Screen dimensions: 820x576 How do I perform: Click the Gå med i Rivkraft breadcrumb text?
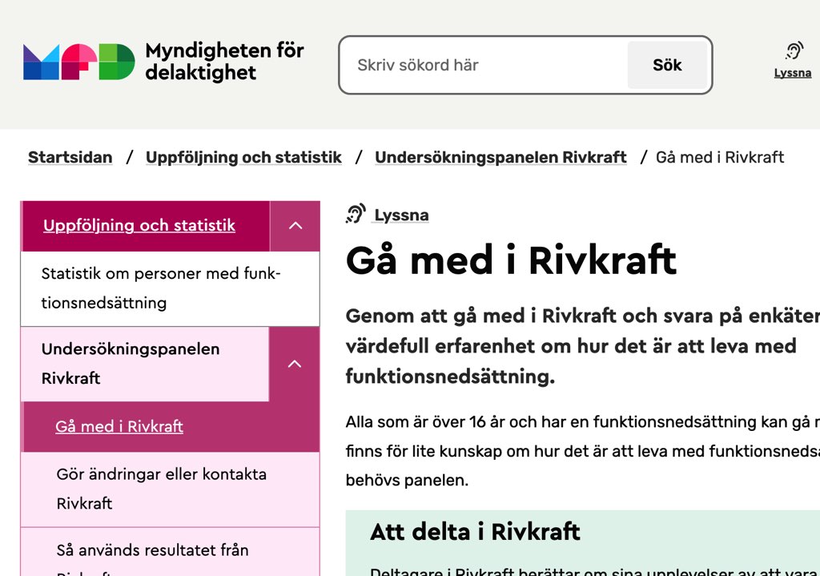720,157
